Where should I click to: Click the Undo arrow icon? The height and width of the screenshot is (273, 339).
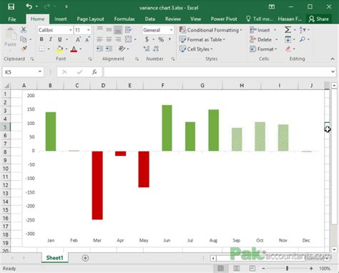29,6
